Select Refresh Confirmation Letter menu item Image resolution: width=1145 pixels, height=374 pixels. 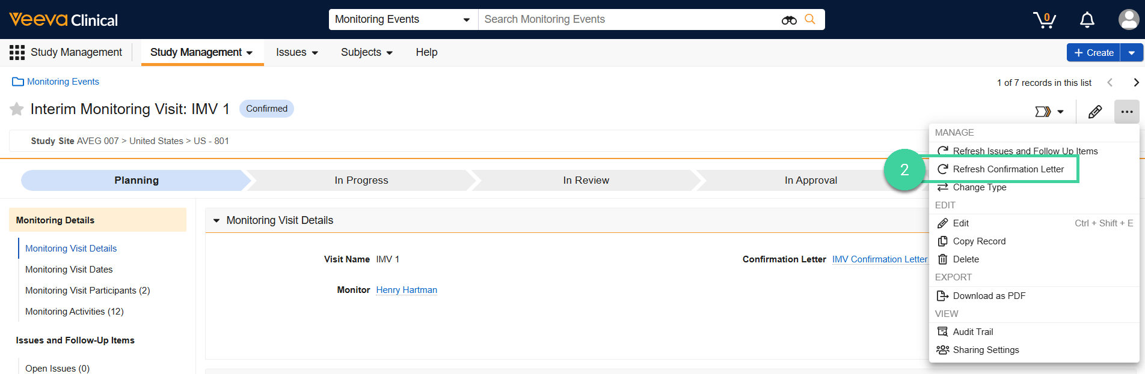(x=1008, y=169)
